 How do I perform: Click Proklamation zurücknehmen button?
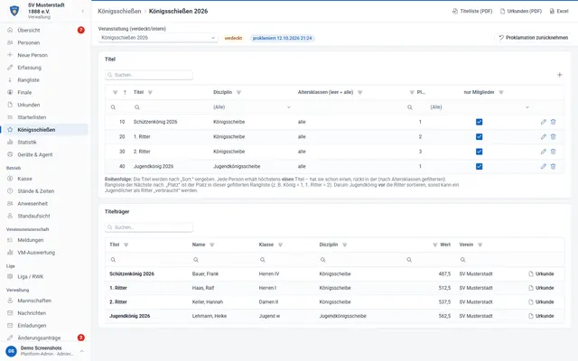[x=533, y=38]
